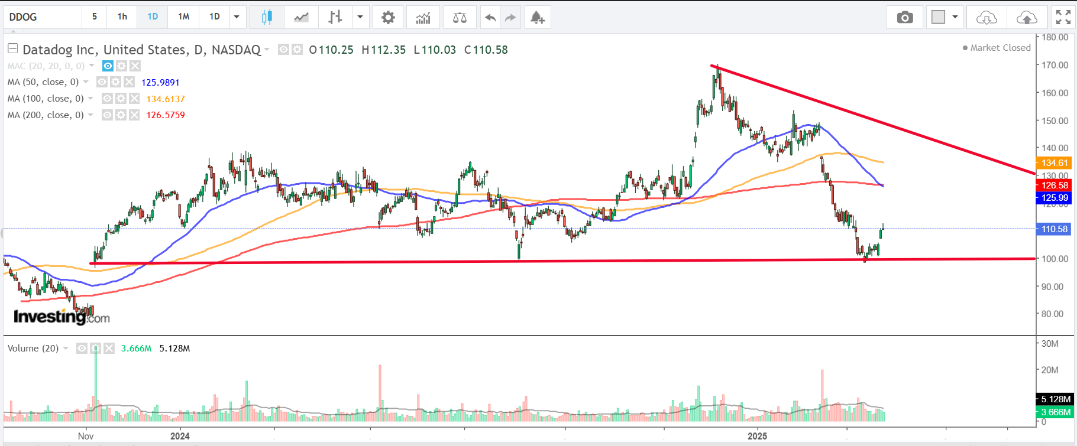Click the MA 50 value 125.9891
Screen dimensions: 1077x446
[160, 82]
